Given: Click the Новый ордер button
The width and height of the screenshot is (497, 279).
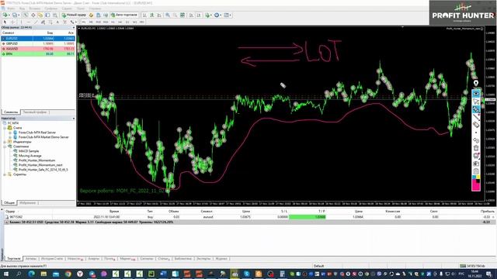Looking at the screenshot, I should click(74, 15).
